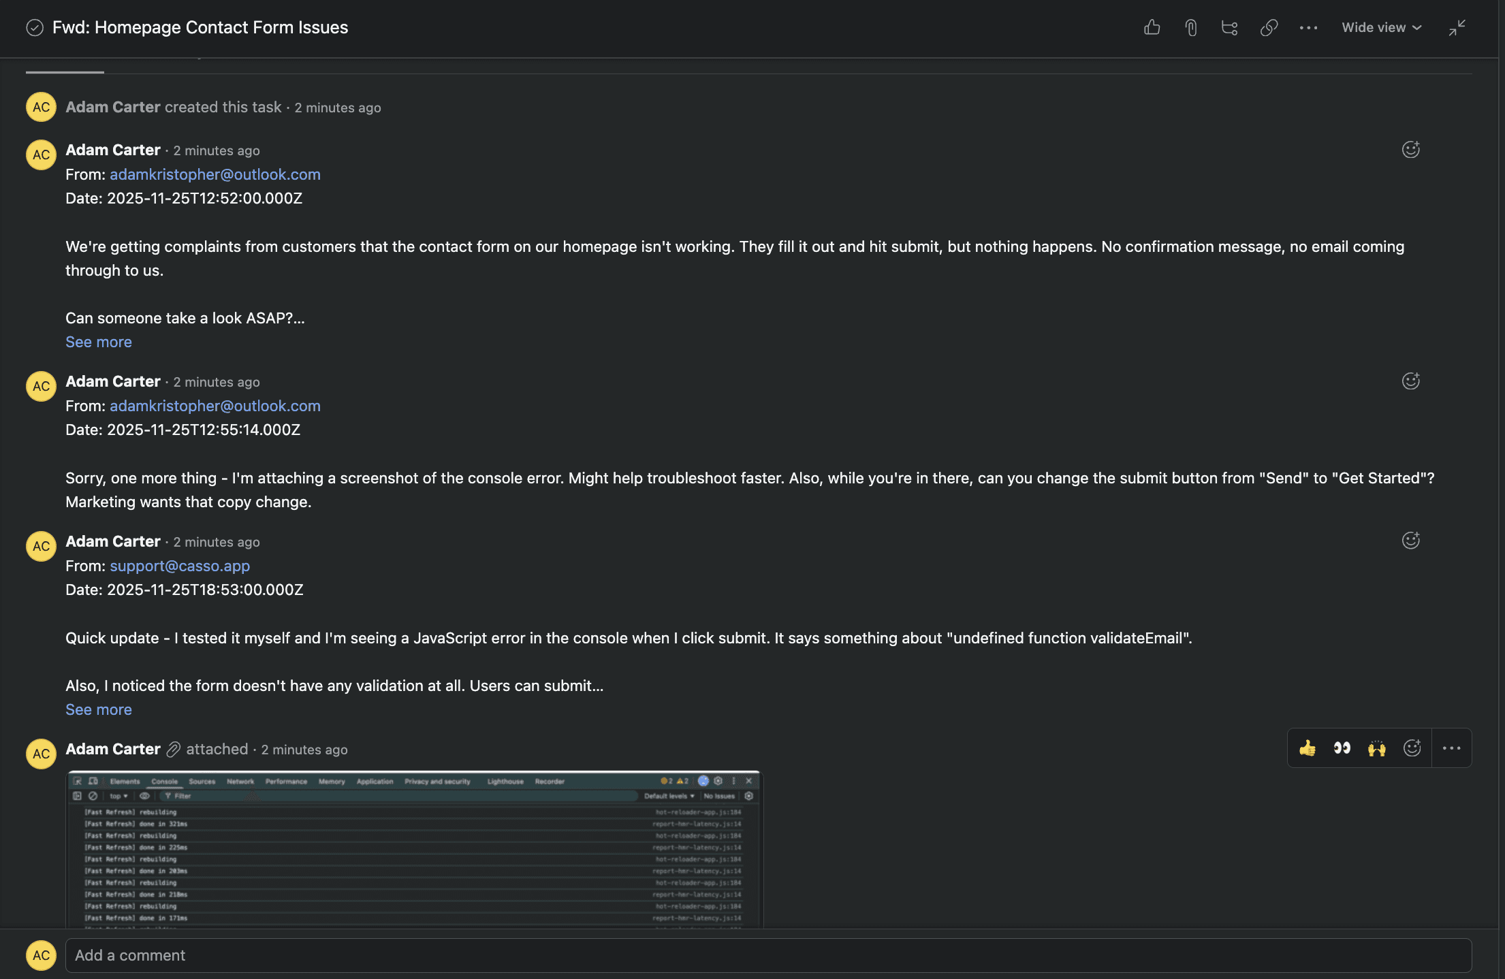
Task: Open the adamkristopher@outlook.com email link
Action: point(215,174)
